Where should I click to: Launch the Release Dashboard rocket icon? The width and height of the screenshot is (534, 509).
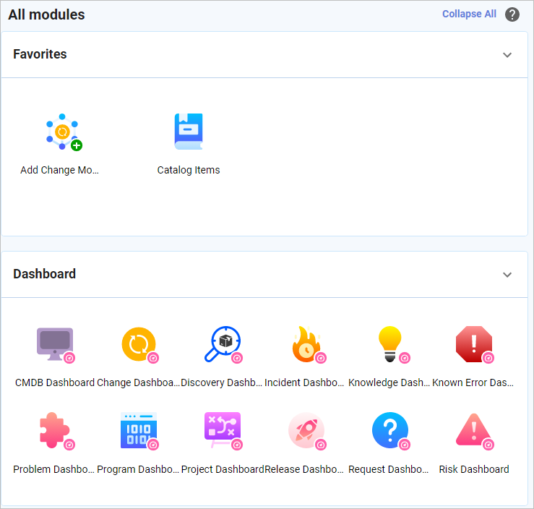click(x=306, y=430)
